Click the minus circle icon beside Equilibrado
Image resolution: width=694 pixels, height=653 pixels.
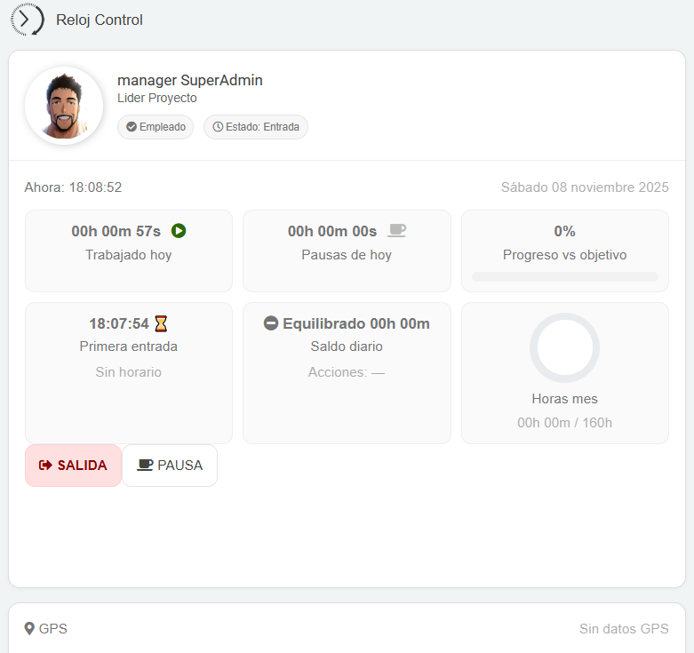[271, 323]
